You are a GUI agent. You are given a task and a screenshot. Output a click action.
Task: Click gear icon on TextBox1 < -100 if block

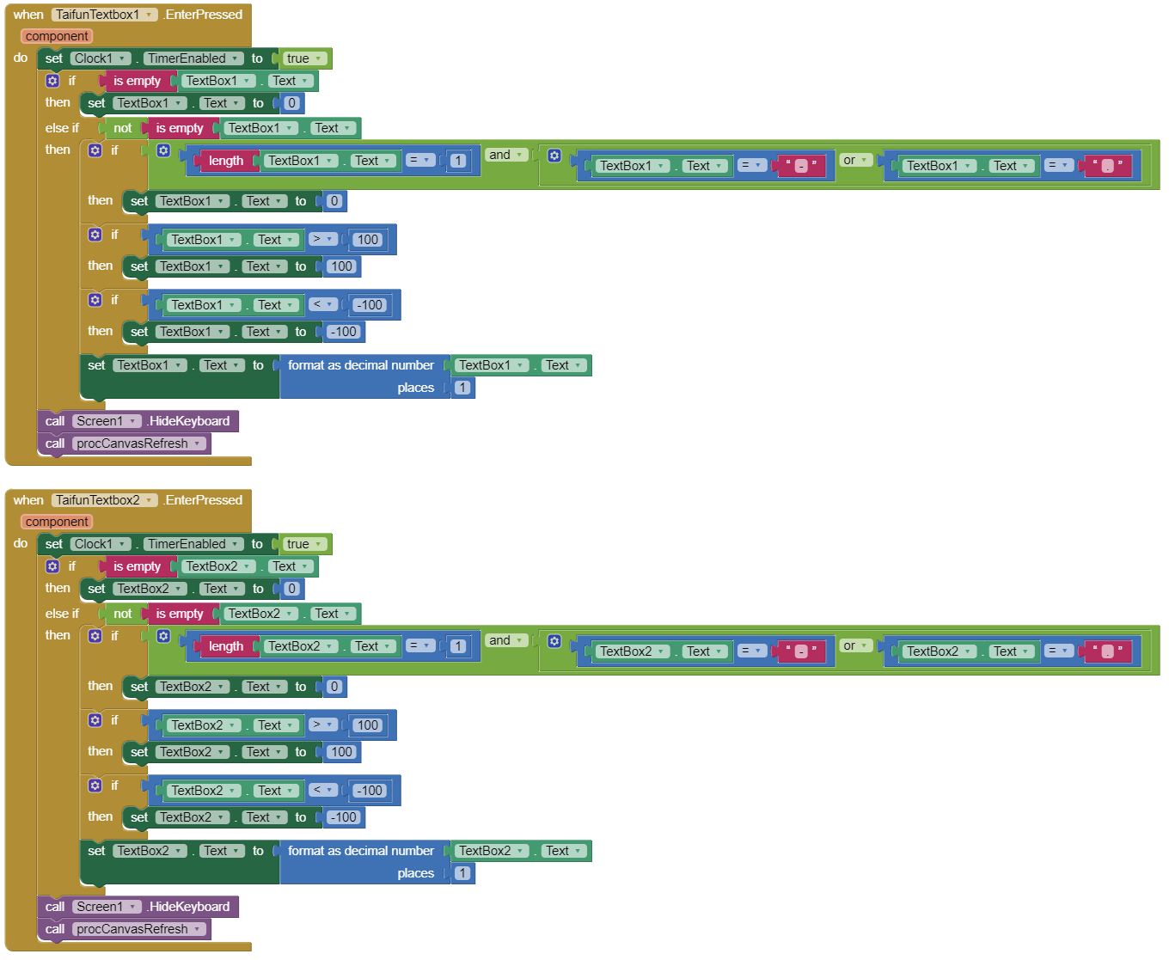tap(95, 300)
